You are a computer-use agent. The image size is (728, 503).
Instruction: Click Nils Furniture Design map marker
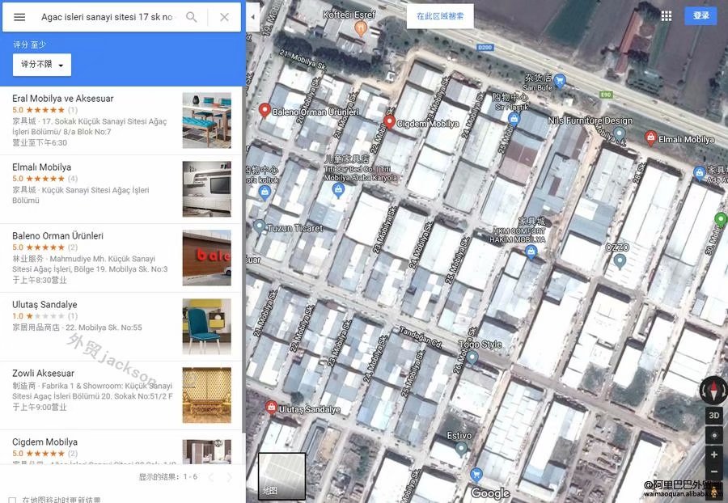619,134
